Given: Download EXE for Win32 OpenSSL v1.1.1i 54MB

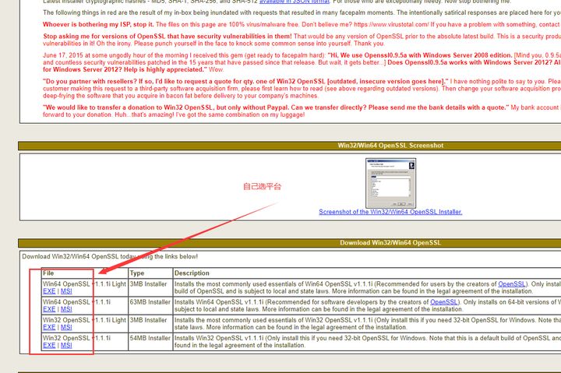Looking at the screenshot, I should [x=49, y=345].
